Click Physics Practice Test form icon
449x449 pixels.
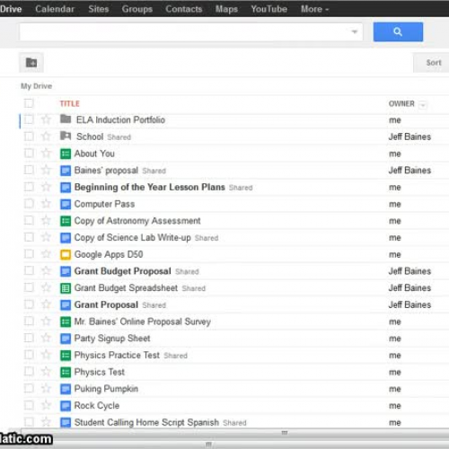pos(66,356)
